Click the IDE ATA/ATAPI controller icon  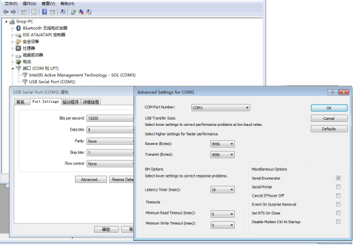18,35
